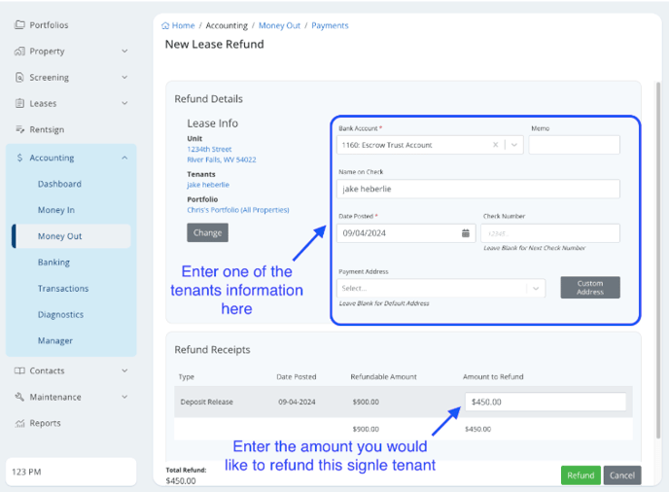Viewport: 669px width, 492px height.
Task: Collapse the Accounting sidebar section
Action: pyautogui.click(x=124, y=158)
